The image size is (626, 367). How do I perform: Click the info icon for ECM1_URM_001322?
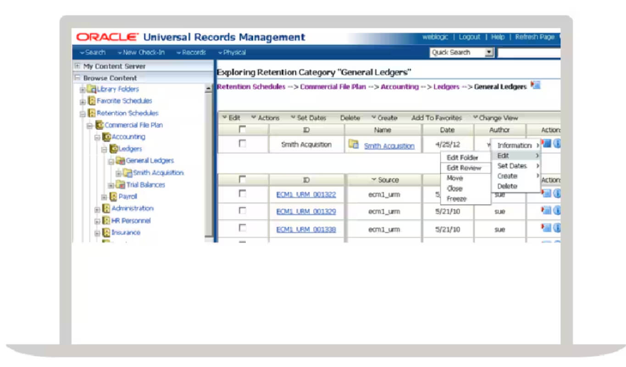point(557,194)
